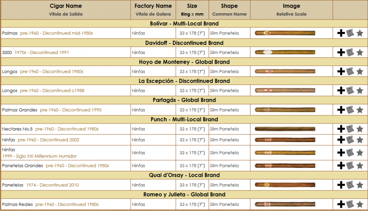Star the Davidoff 3000 cigar
The height and width of the screenshot is (211, 368).
click(360, 52)
